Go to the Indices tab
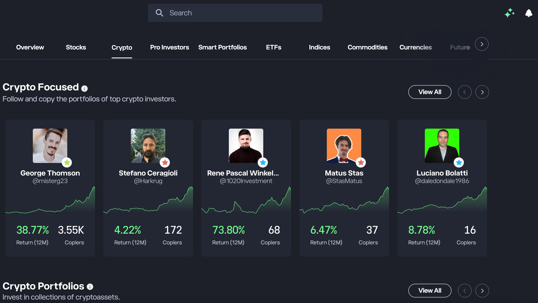 click(319, 47)
